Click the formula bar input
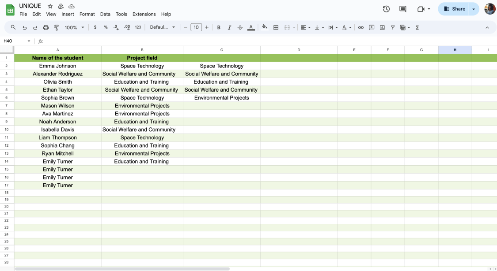Screen dimensions: 497x271 269,41
